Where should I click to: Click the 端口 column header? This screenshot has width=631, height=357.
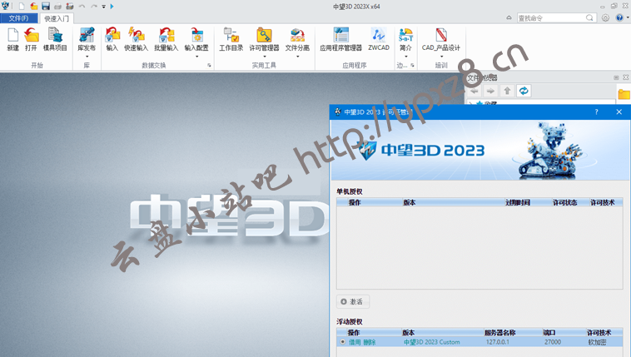tap(549, 332)
